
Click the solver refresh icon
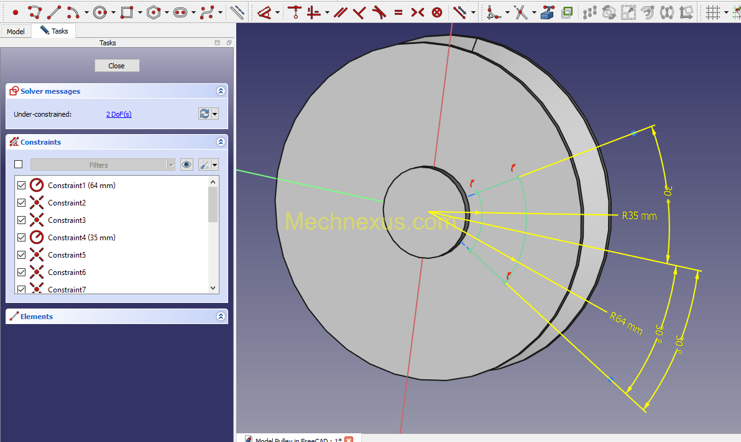tap(204, 114)
